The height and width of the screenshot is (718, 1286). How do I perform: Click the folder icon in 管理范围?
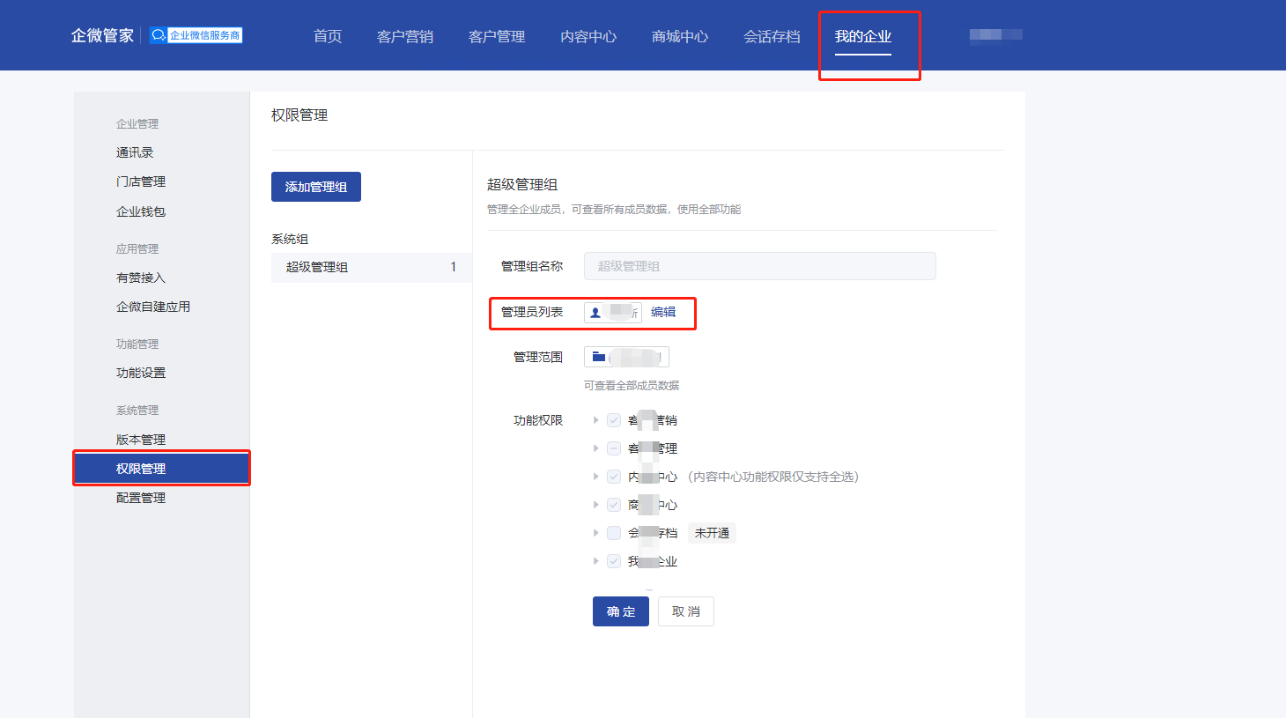599,357
